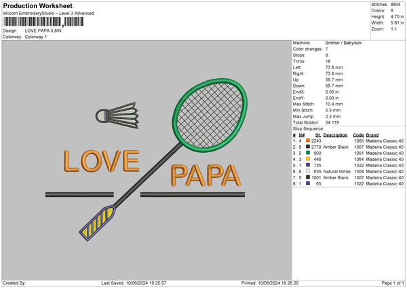Click the black swatch beside stitch count 1001
Screen dimensions: 407x288
(x=308, y=177)
